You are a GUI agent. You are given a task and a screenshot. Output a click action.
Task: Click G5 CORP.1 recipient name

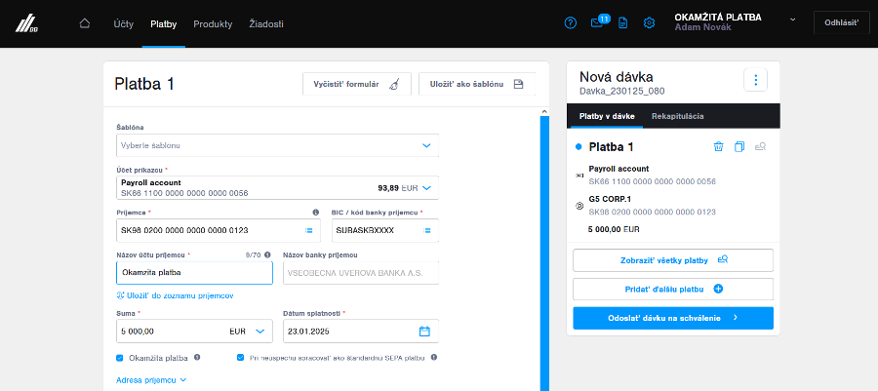pyautogui.click(x=611, y=199)
